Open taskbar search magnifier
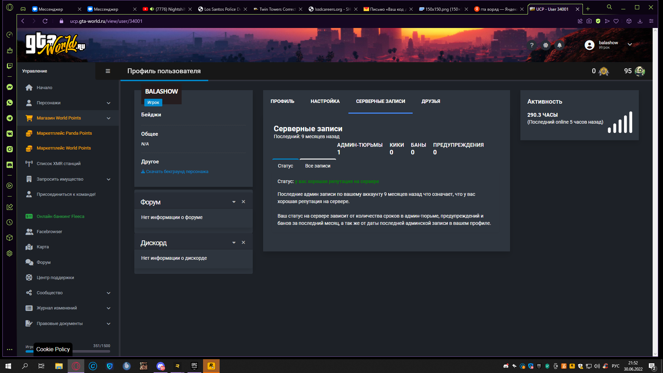663x373 pixels. coord(25,366)
